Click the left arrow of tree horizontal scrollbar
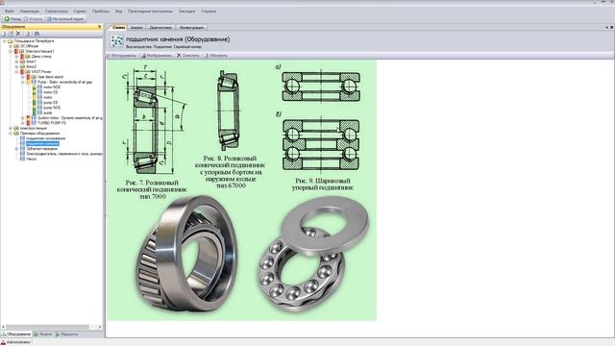The width and height of the screenshot is (615, 346). (x=3, y=327)
